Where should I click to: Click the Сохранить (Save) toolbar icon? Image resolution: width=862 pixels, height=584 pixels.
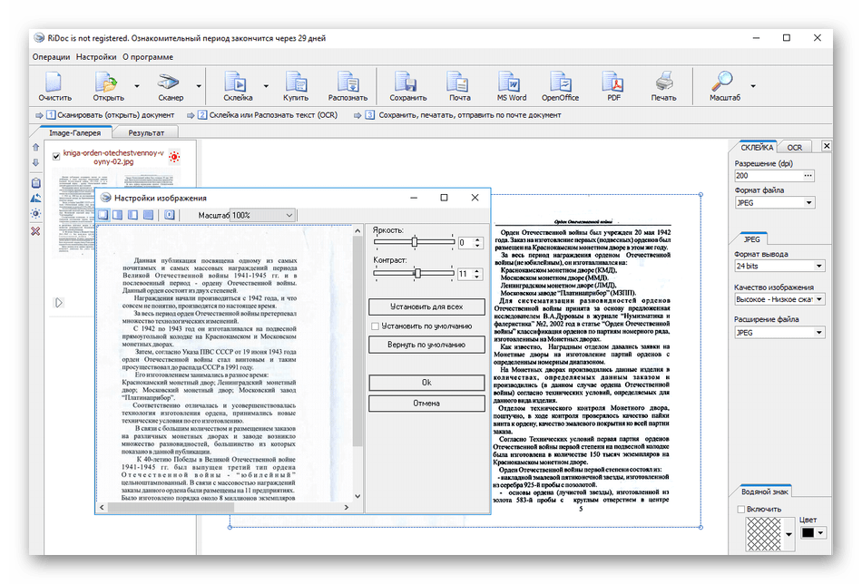pos(407,87)
